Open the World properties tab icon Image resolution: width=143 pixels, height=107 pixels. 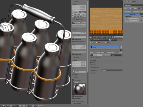tap(100, 40)
